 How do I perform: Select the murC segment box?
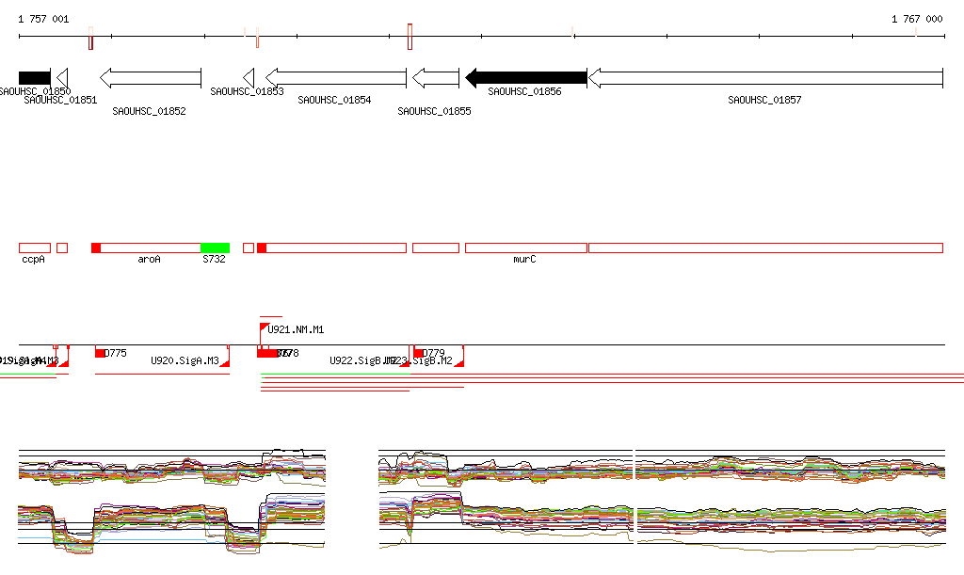[526, 248]
